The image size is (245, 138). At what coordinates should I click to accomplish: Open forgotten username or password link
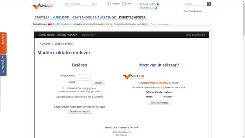(x=80, y=92)
